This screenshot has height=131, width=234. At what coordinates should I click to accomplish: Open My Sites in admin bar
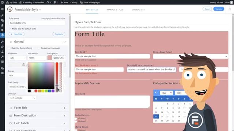[11, 3]
